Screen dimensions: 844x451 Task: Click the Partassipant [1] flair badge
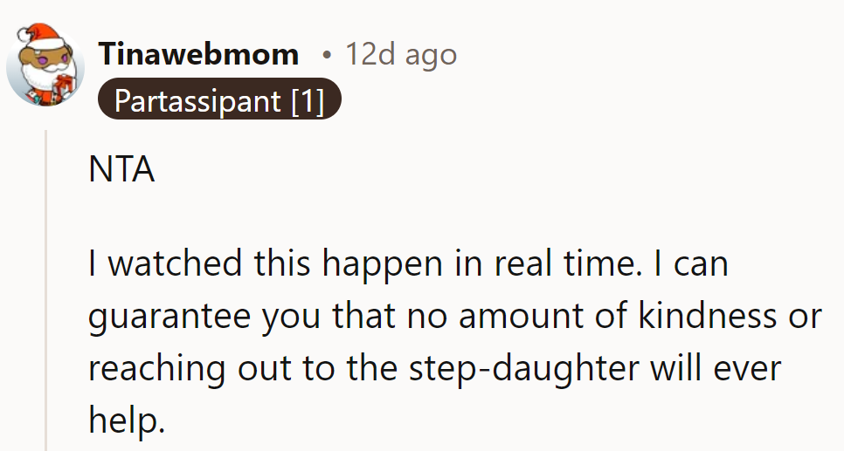218,101
